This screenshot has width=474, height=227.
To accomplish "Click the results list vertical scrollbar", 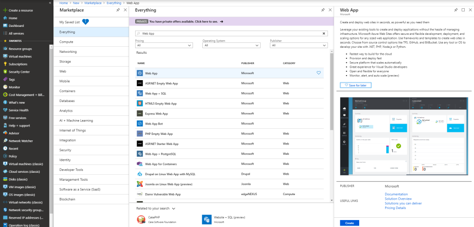I will click(331, 91).
